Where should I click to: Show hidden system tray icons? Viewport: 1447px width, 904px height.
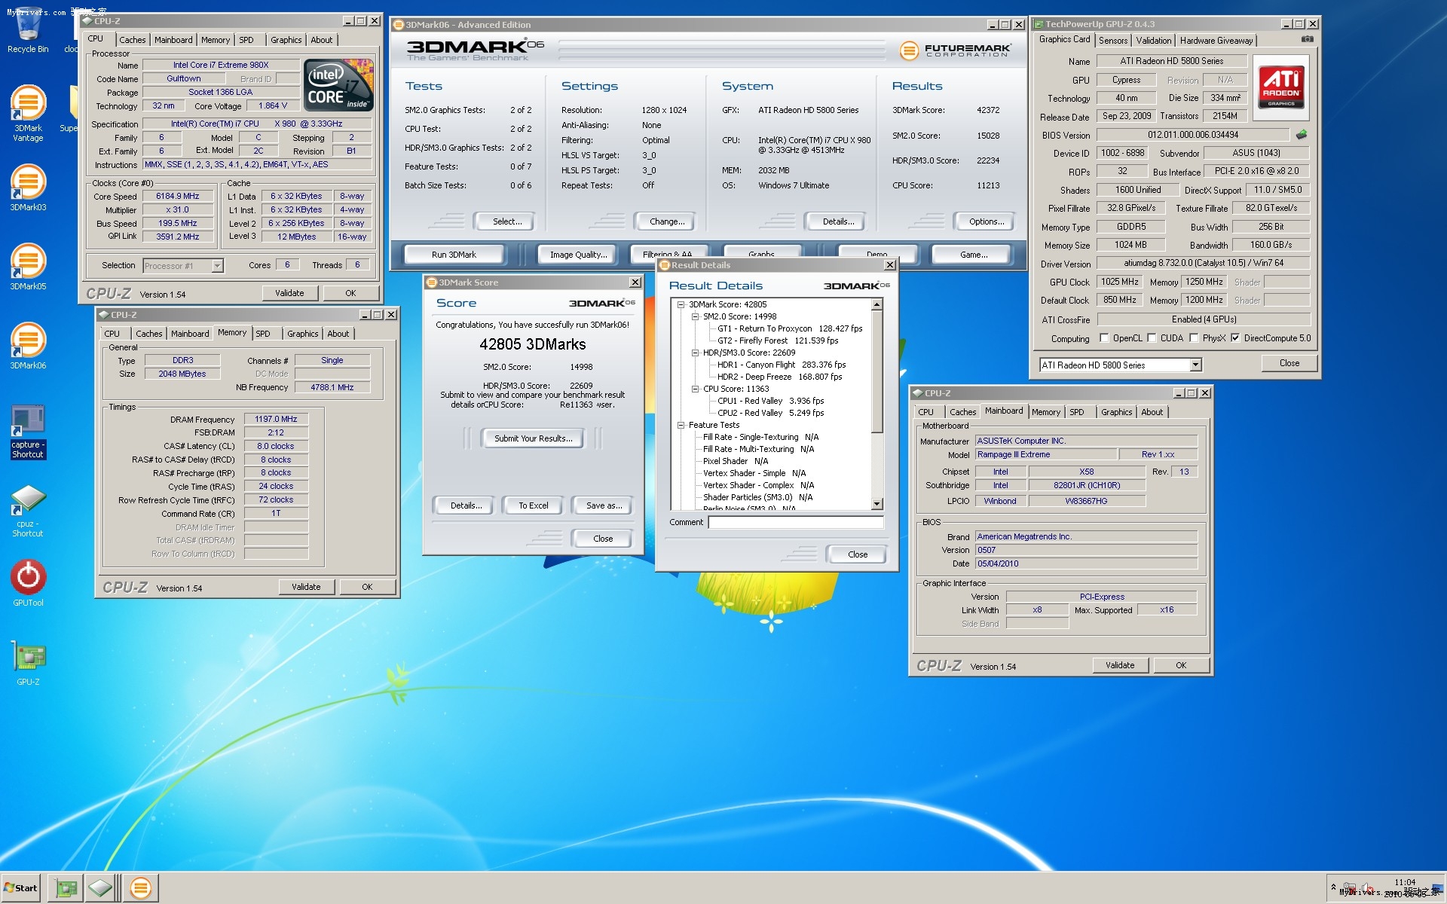tap(1333, 887)
